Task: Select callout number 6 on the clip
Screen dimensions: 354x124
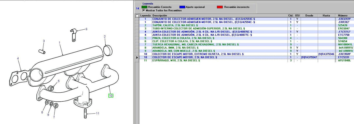Action: coord(86,29)
